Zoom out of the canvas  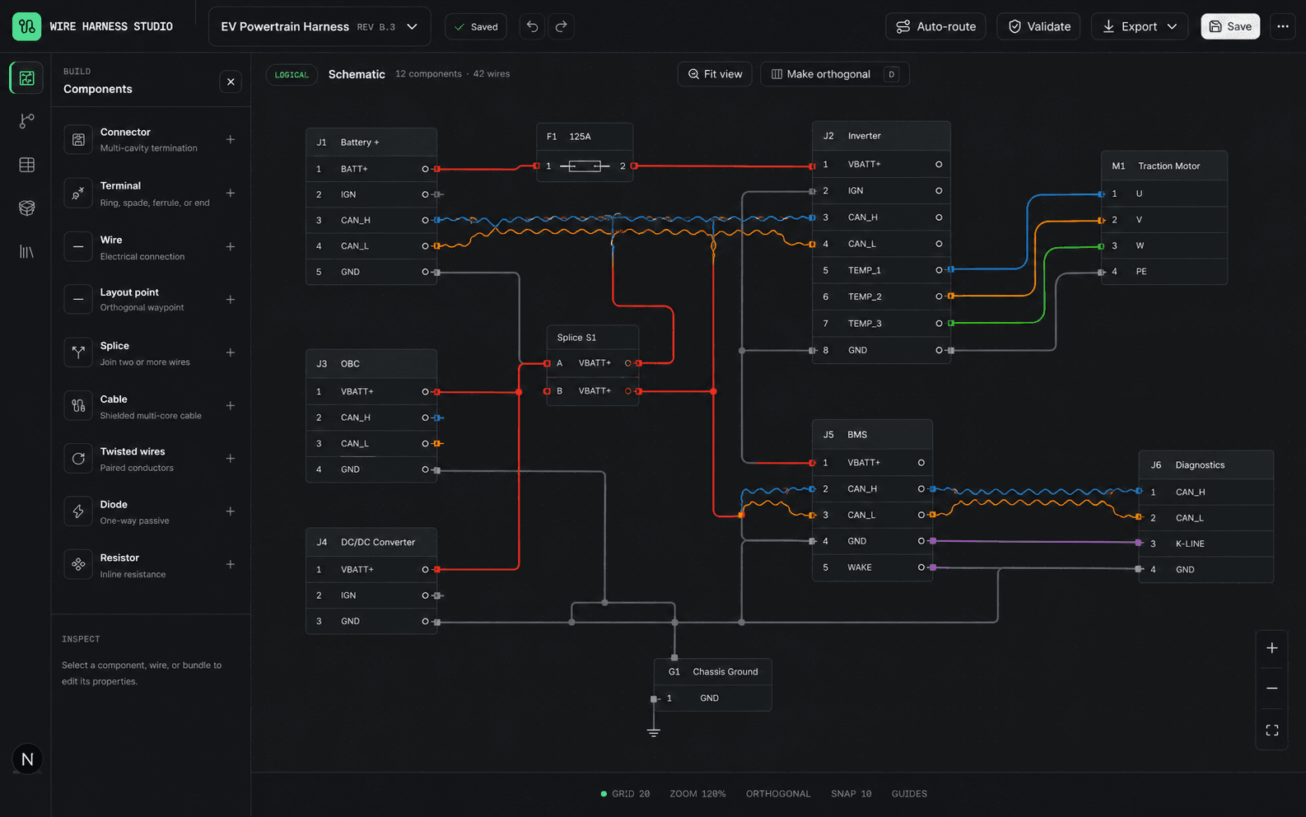click(x=1271, y=689)
